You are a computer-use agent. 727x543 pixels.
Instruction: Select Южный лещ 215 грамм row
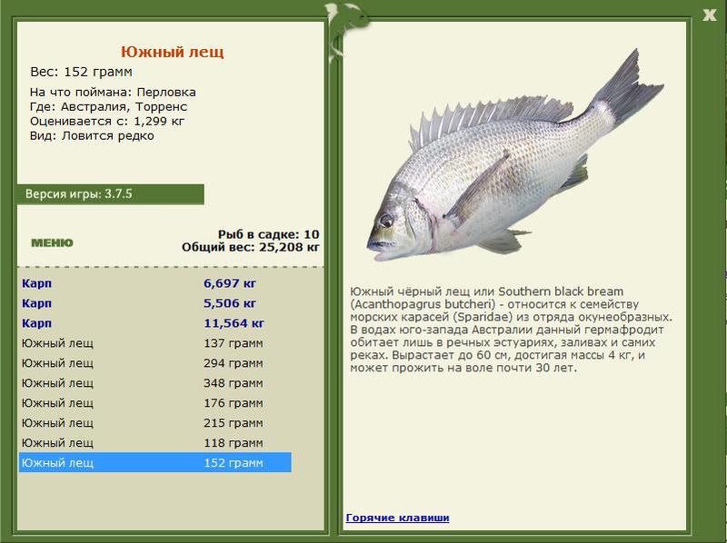pyautogui.click(x=154, y=422)
